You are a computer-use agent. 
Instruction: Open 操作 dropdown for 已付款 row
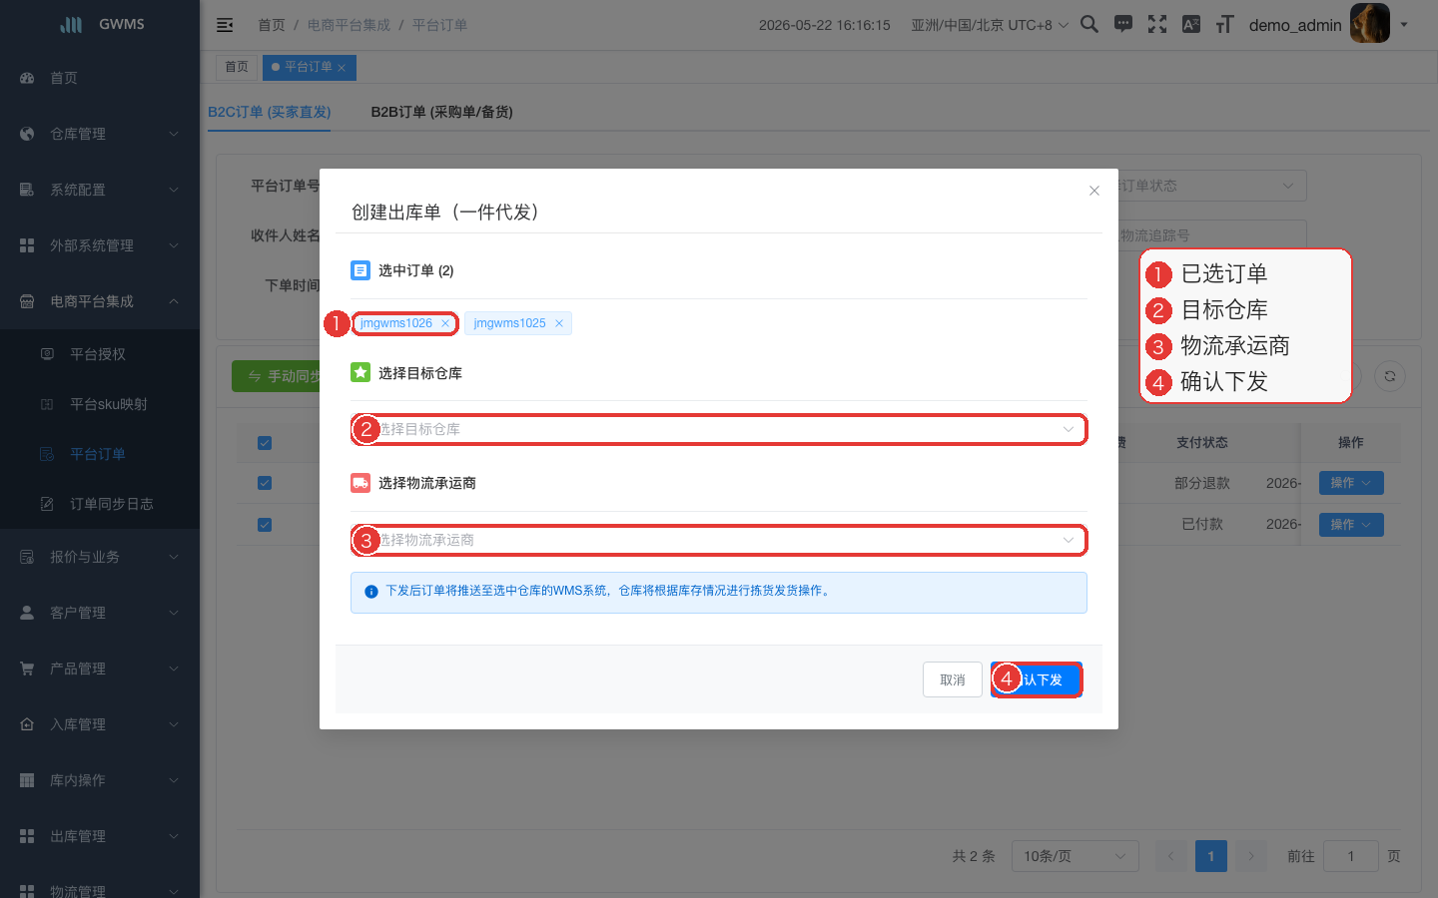point(1351,525)
